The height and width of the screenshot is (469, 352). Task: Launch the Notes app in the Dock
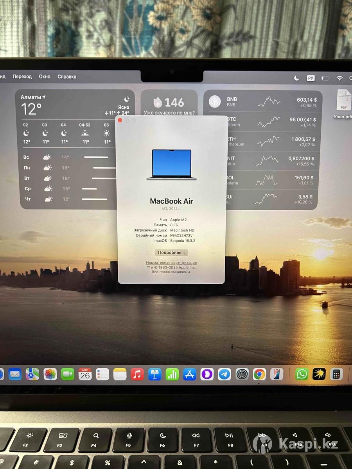click(120, 374)
